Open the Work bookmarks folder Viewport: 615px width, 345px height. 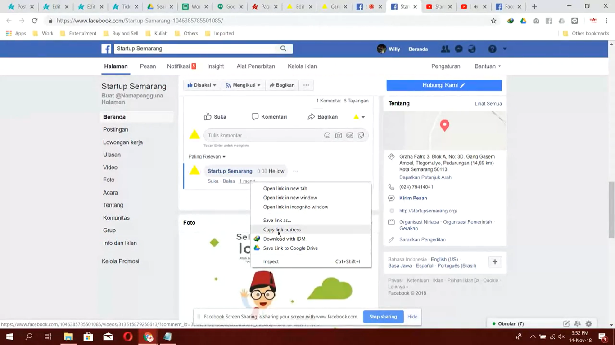coord(43,33)
